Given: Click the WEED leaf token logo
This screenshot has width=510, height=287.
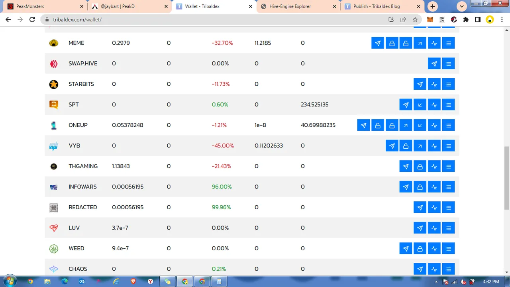Looking at the screenshot, I should coord(54,248).
